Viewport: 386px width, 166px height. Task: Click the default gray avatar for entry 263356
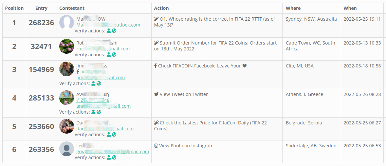[x=66, y=149]
